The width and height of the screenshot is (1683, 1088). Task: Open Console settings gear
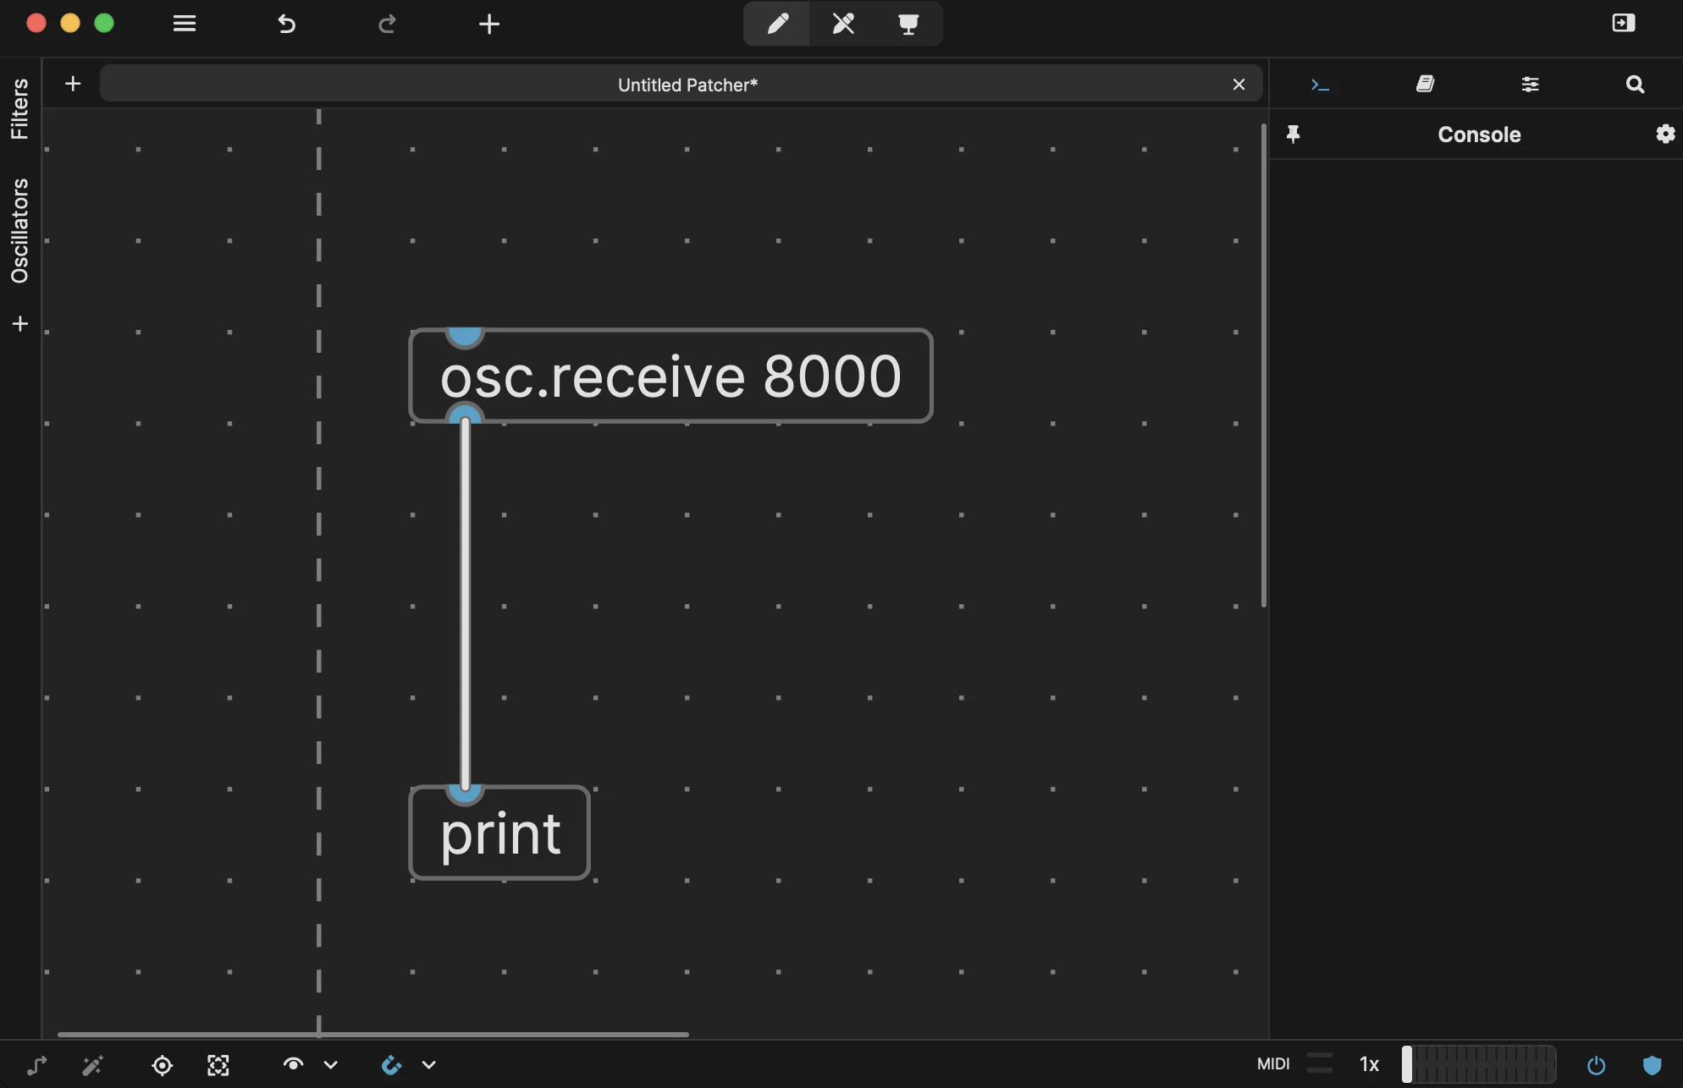(1665, 134)
